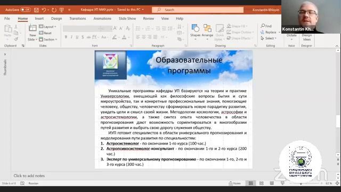Select Center paragraph alignment

click(x=144, y=37)
